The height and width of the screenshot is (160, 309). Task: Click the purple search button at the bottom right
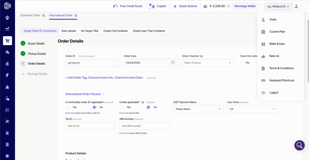[x=299, y=145]
